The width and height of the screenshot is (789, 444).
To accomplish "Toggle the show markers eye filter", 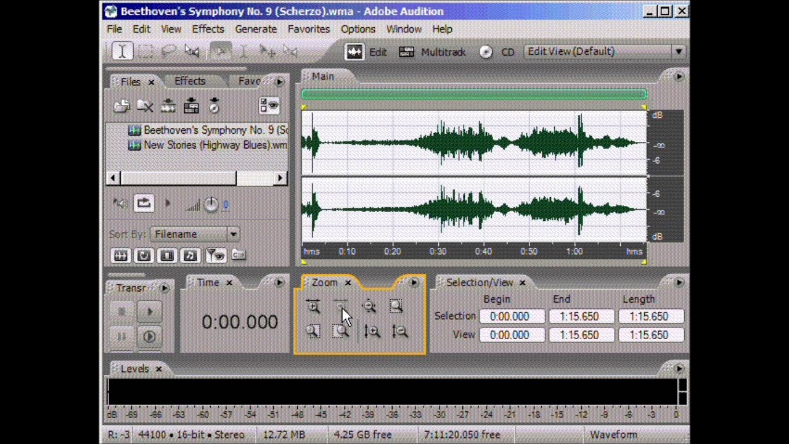I will (215, 255).
